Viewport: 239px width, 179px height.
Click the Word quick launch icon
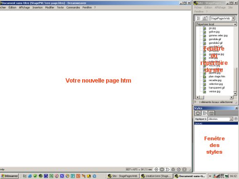click(46, 176)
